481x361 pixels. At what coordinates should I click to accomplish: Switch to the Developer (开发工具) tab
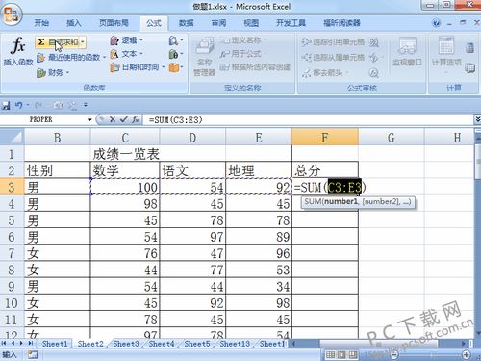(x=291, y=23)
